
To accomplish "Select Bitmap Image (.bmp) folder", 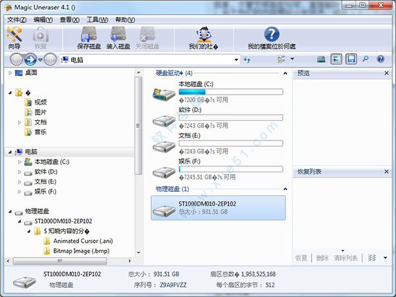I will click(77, 251).
